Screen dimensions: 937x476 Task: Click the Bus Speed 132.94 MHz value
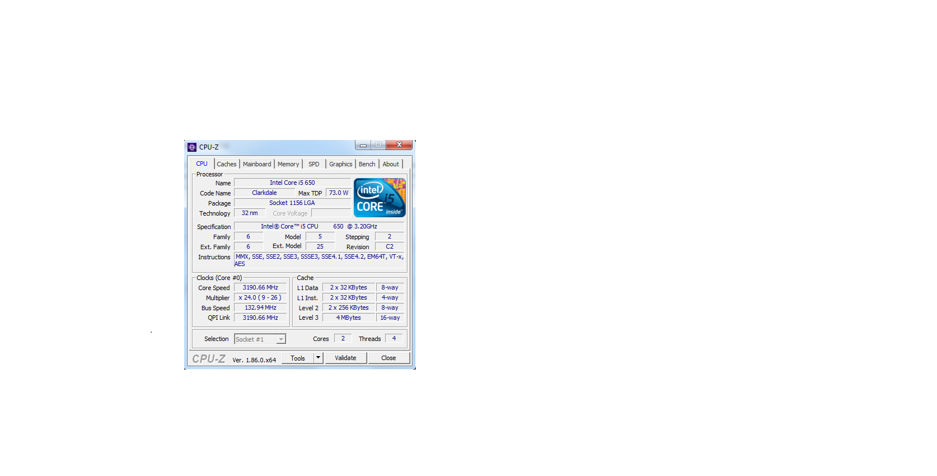[260, 307]
